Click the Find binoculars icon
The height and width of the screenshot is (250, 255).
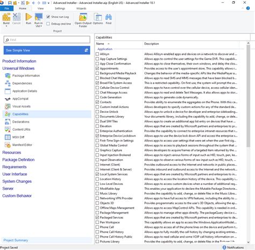(x=109, y=17)
